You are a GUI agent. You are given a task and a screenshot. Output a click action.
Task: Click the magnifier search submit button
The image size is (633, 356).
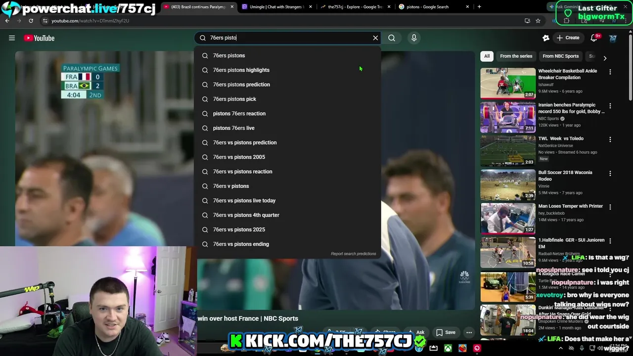pyautogui.click(x=392, y=38)
